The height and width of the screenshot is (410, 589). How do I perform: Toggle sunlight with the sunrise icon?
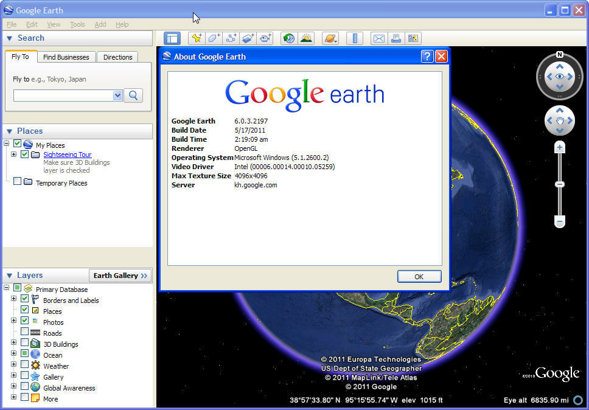tap(307, 38)
